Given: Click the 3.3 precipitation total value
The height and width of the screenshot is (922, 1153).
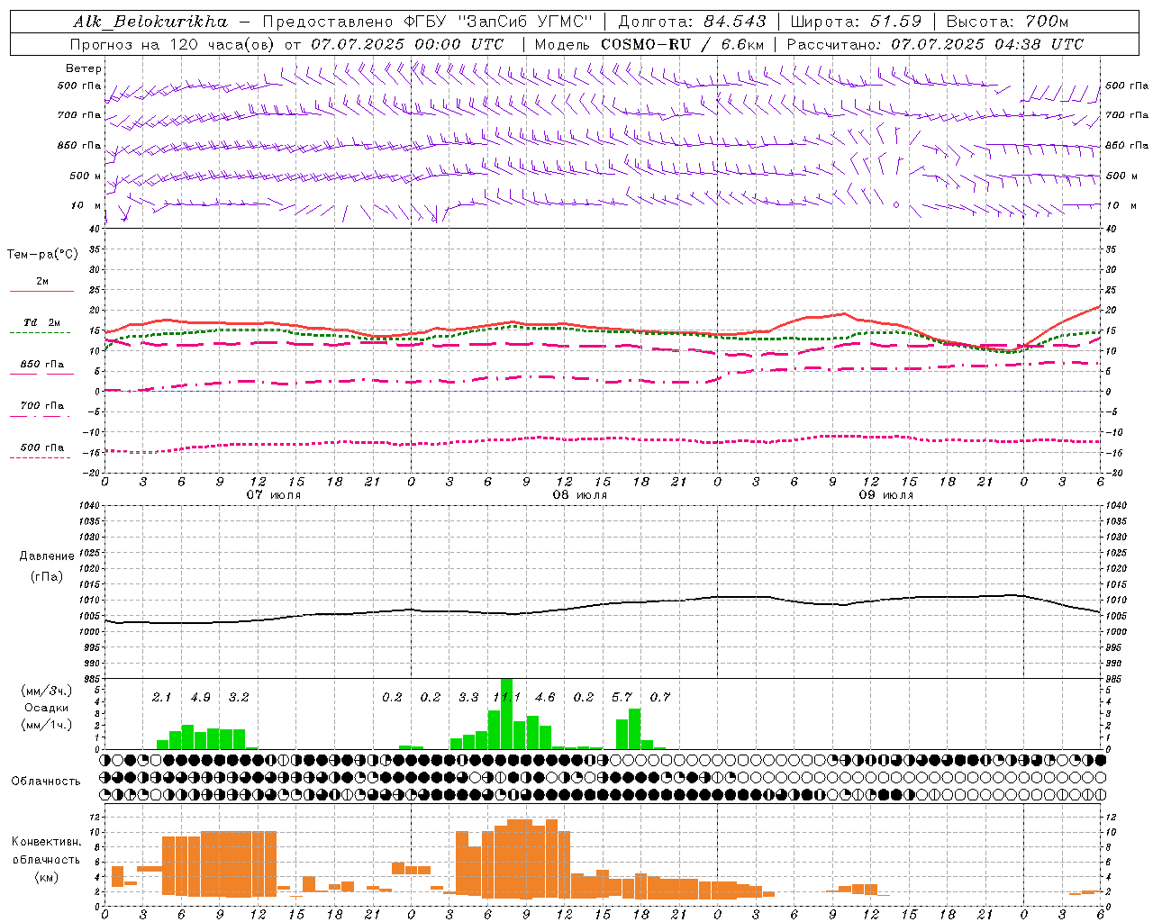Looking at the screenshot, I should 468,697.
